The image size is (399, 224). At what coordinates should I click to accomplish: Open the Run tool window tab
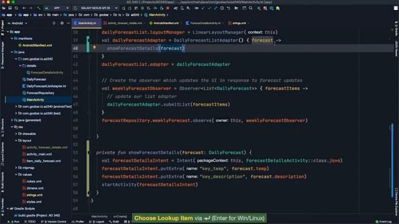[x=14, y=222]
